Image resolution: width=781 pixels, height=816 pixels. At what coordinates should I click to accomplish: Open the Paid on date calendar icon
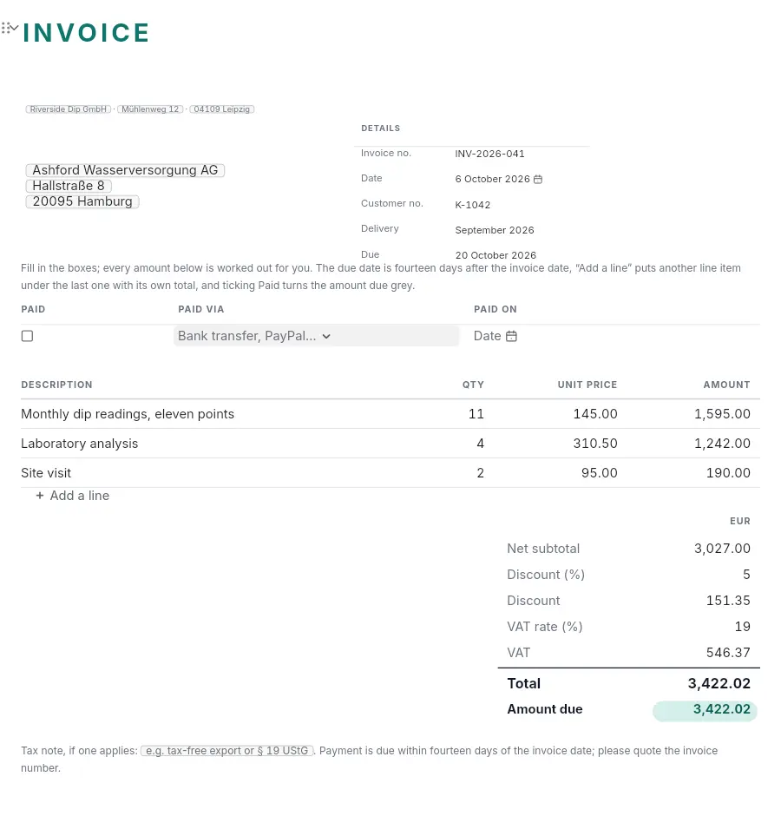(511, 336)
